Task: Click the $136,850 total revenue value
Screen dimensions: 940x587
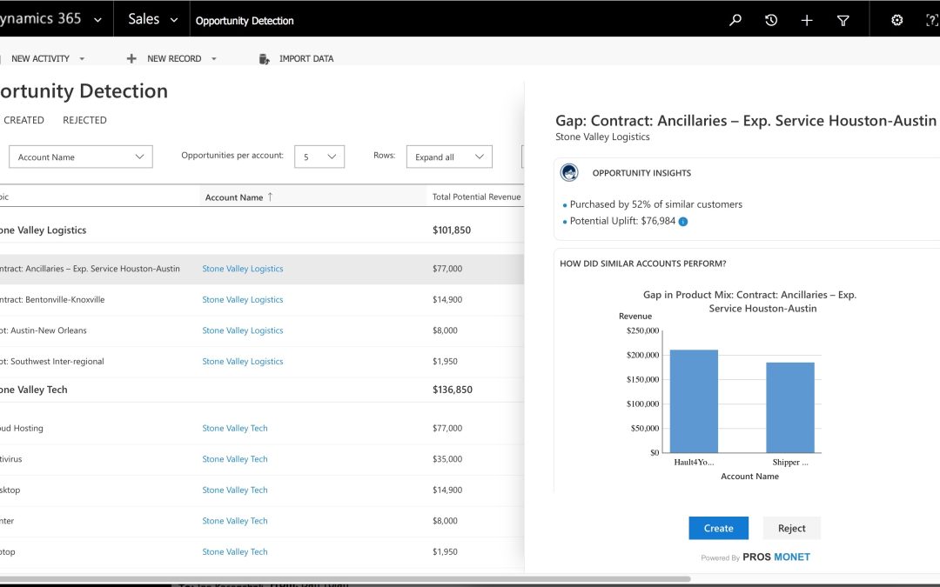Action: (452, 390)
